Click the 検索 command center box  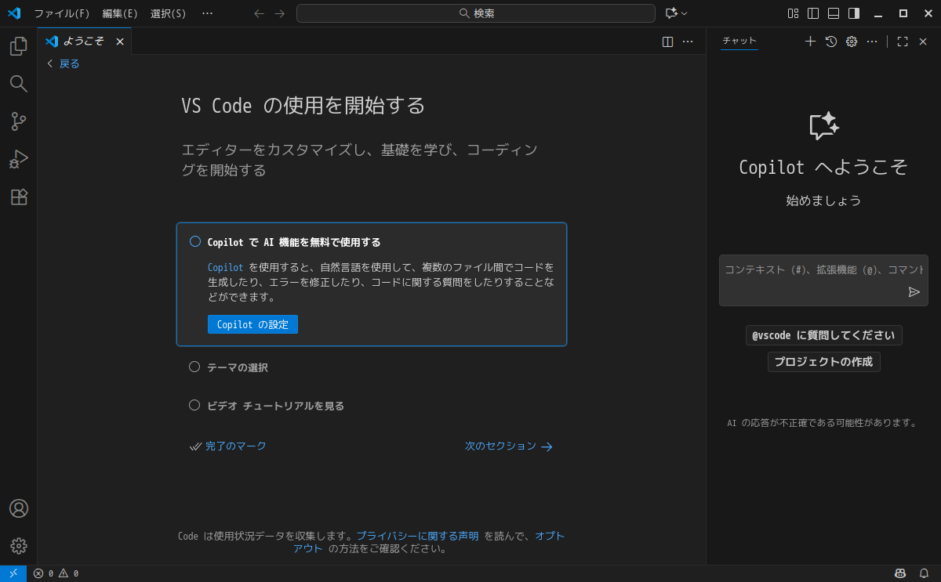[476, 13]
